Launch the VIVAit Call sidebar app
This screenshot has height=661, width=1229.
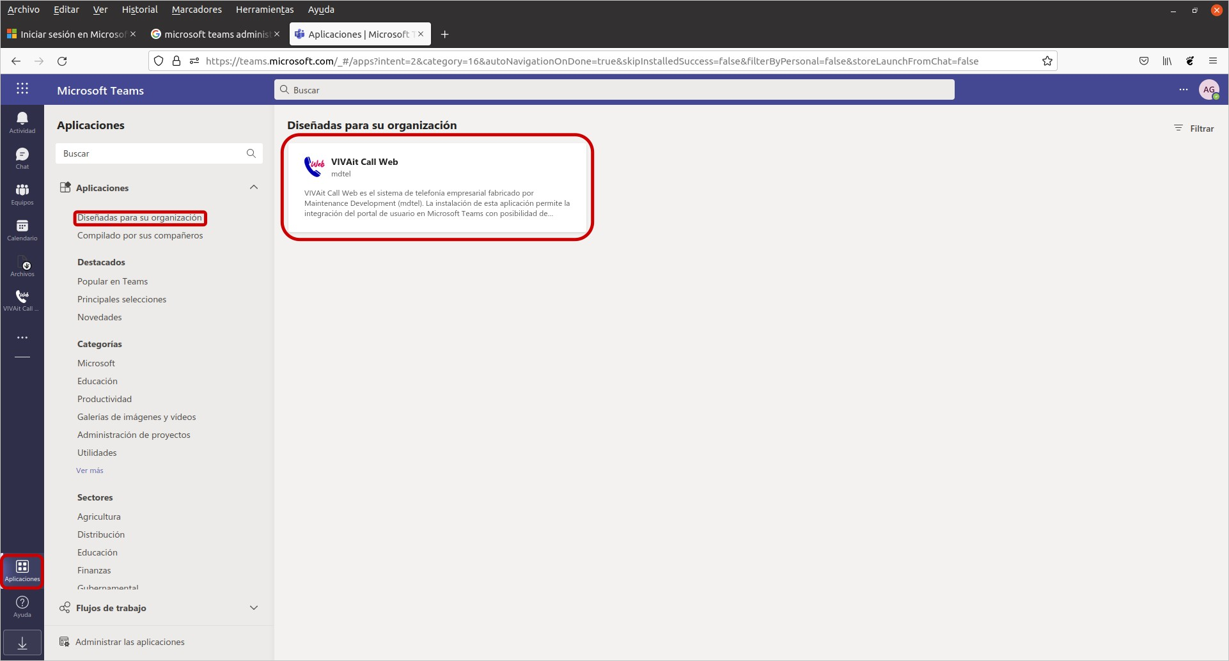click(22, 300)
